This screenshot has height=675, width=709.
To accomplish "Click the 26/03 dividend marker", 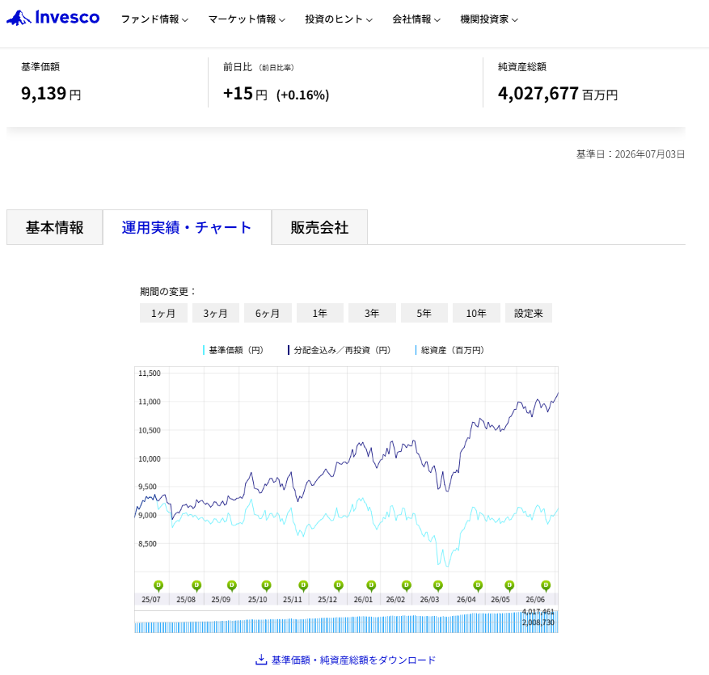I will click(437, 586).
